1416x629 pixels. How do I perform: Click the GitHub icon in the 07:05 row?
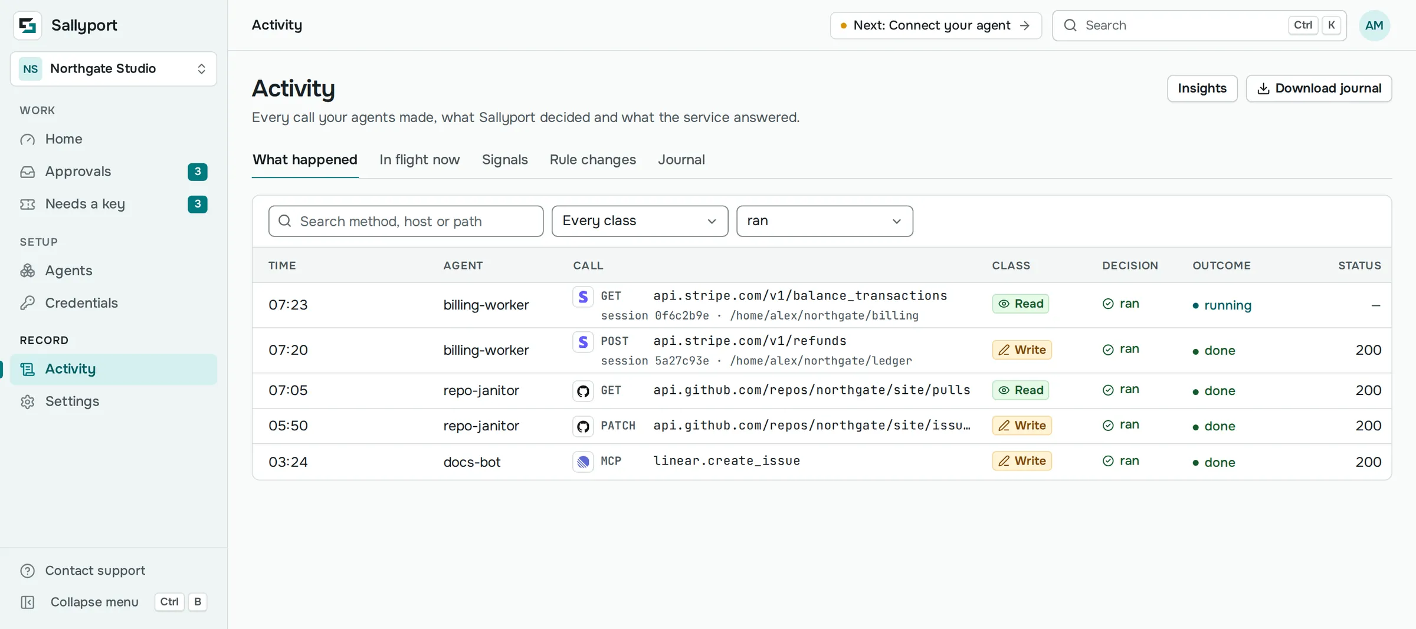pos(583,391)
